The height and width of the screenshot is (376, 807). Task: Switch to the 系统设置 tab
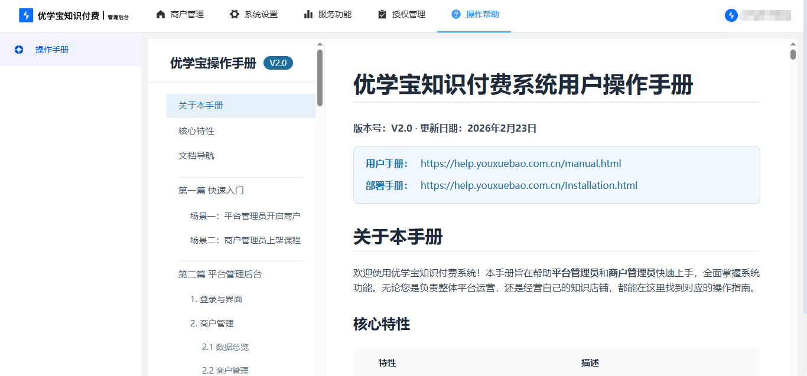point(261,14)
